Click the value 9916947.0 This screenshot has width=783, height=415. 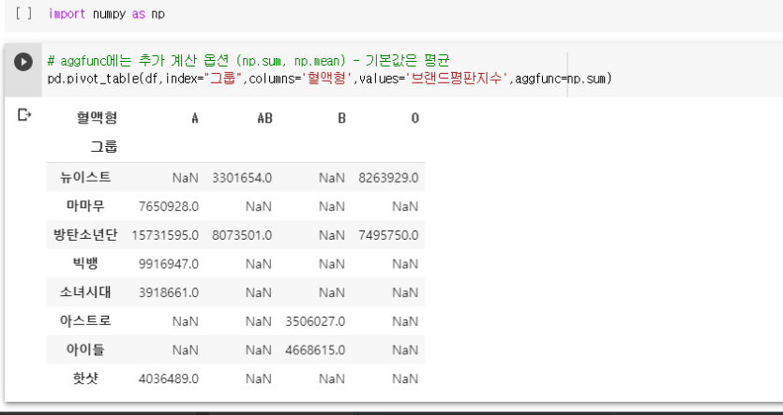click(x=168, y=264)
